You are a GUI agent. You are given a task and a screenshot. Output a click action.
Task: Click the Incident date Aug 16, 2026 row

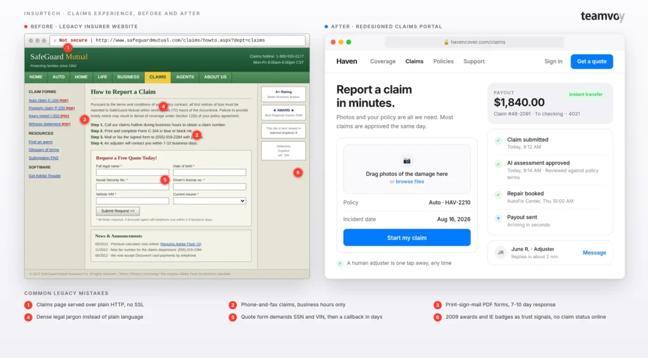click(407, 219)
